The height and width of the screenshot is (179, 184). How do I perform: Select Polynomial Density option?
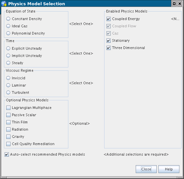pos(8,33)
